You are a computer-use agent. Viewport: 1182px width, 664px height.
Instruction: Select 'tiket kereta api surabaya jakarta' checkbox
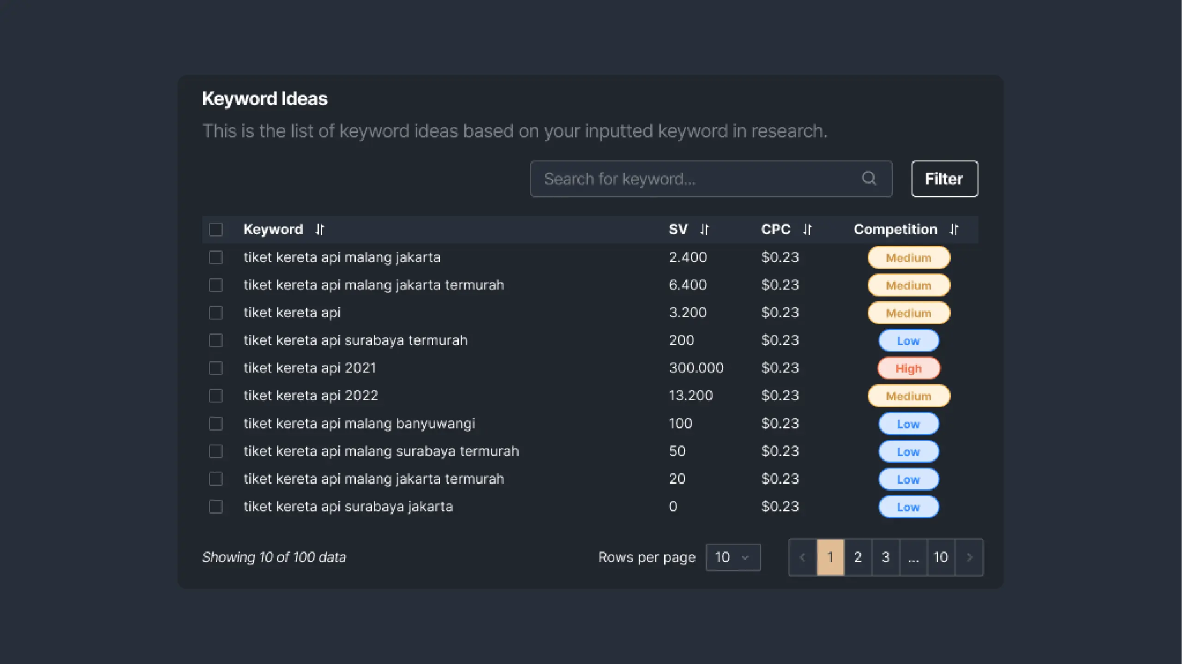216,506
